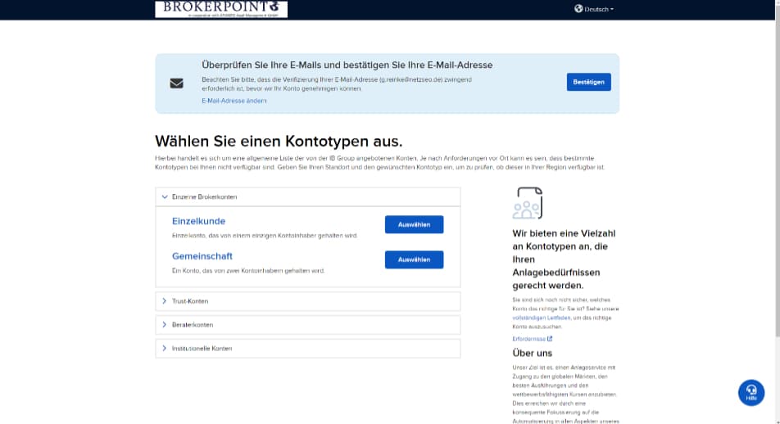Screen dimensions: 780x424
Task: Select the Einzelkunde account via Auswählen
Action: point(414,224)
